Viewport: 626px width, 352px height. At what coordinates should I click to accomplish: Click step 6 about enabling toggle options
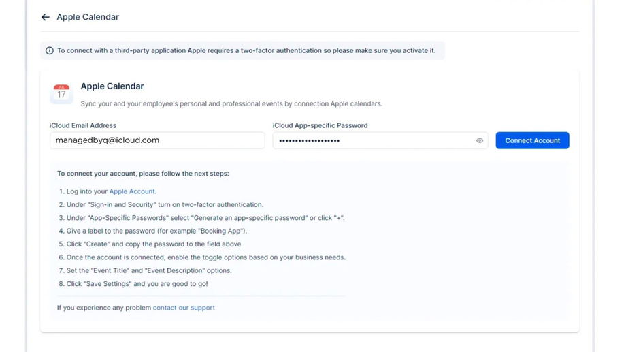point(205,257)
